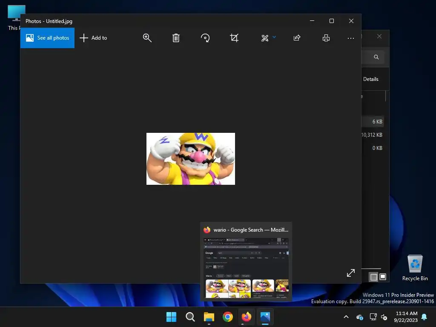Click the OneDrive cloud tray icon
Screen dimensions: 436x327
[x=359, y=317]
